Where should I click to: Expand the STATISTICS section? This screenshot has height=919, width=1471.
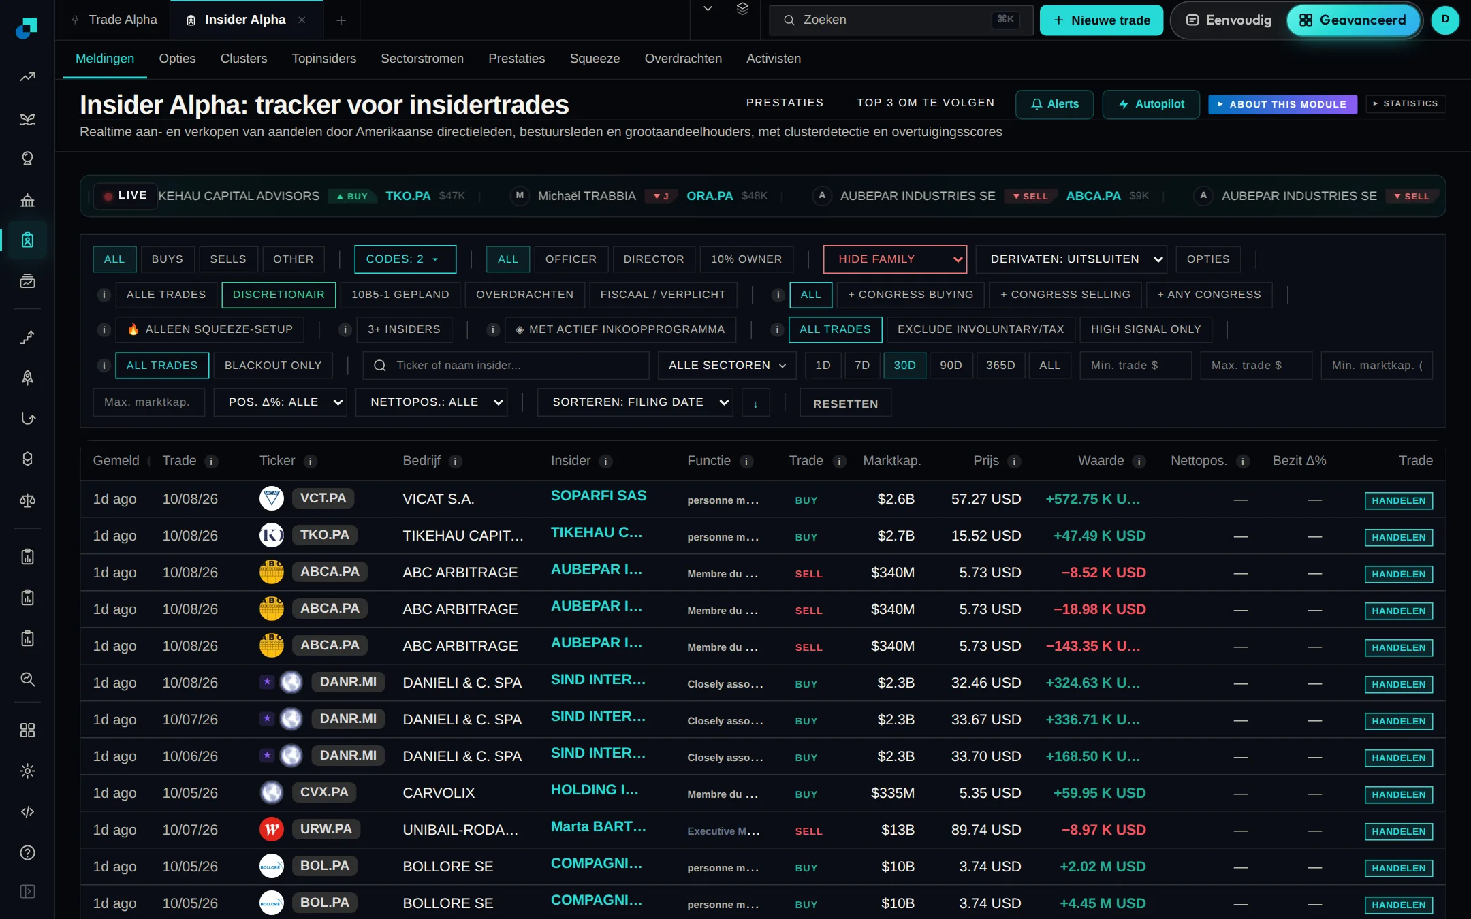point(1406,103)
